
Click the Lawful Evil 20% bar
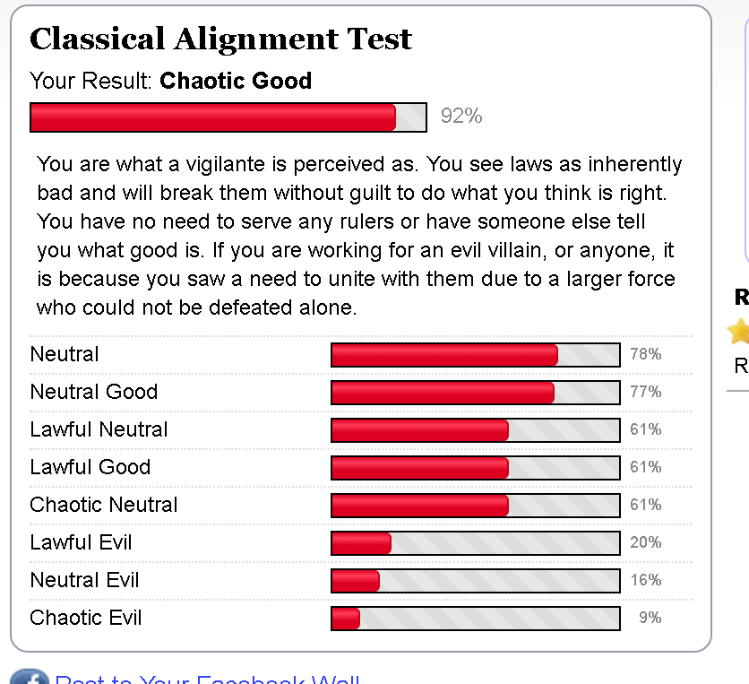[x=475, y=543]
